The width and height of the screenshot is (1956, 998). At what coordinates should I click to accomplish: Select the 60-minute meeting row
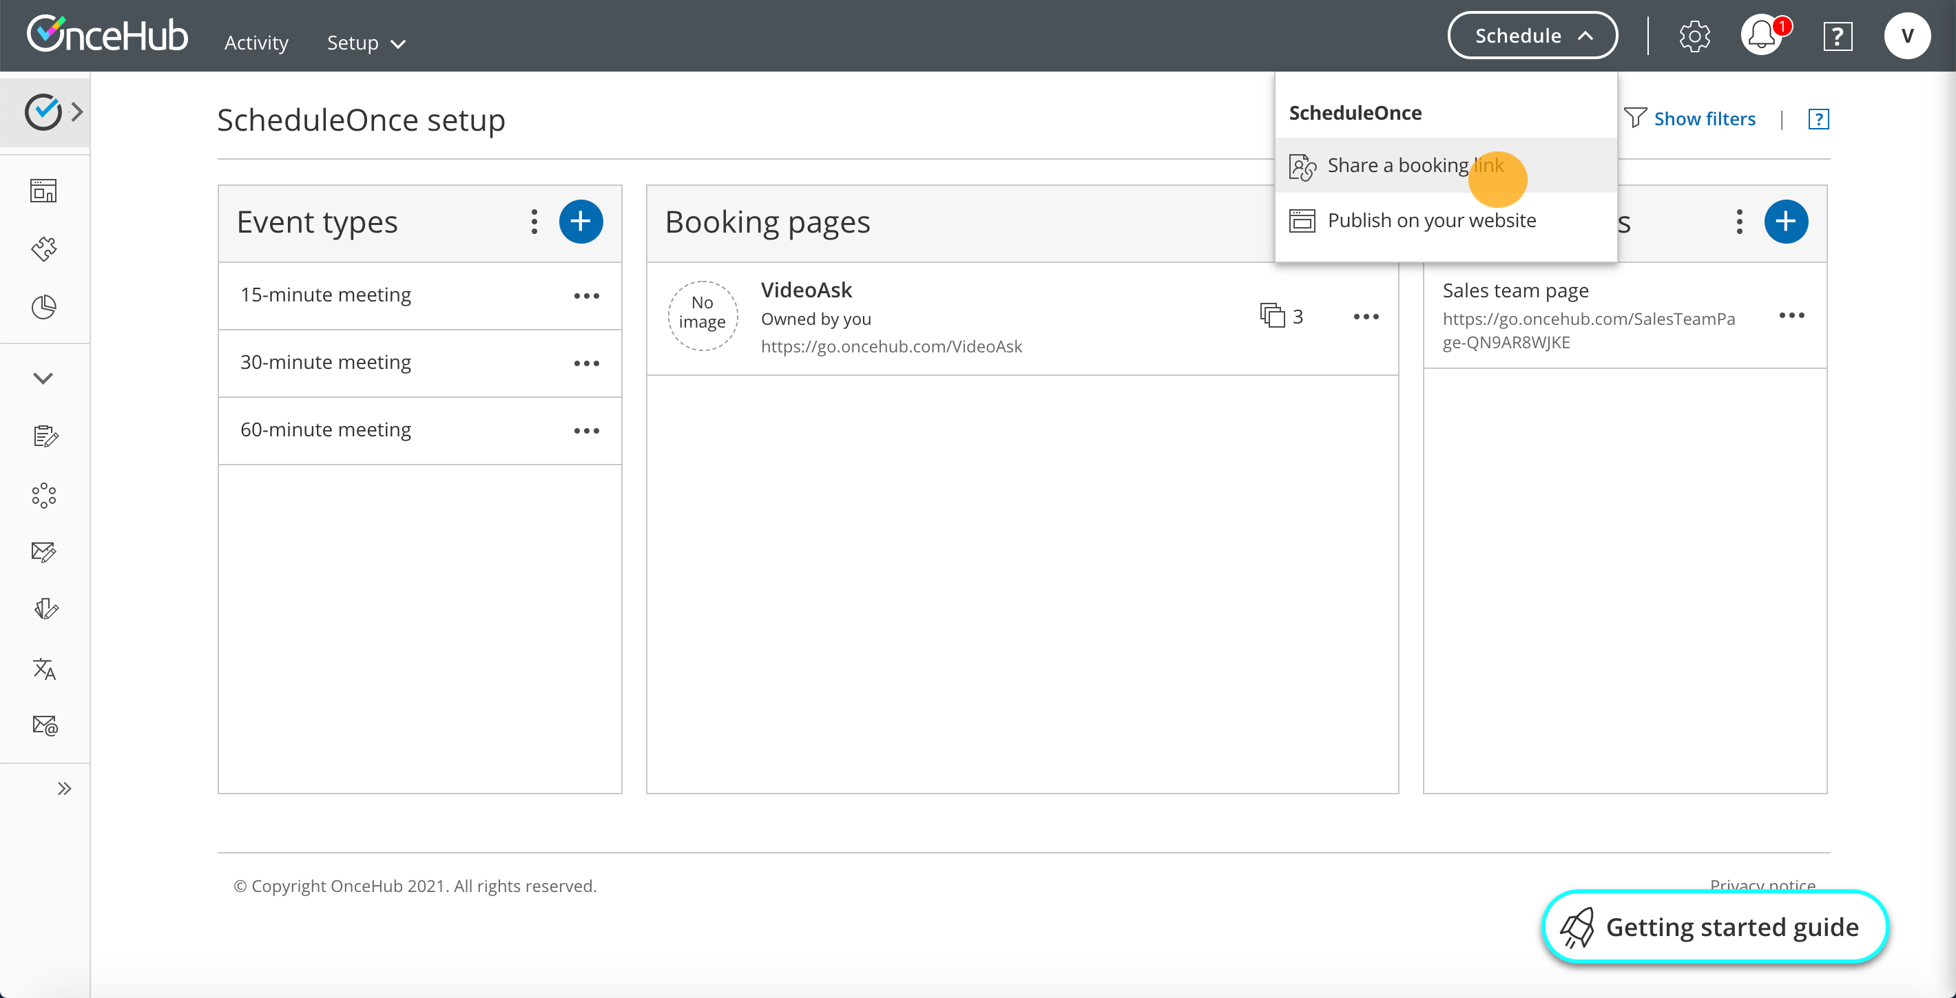419,431
